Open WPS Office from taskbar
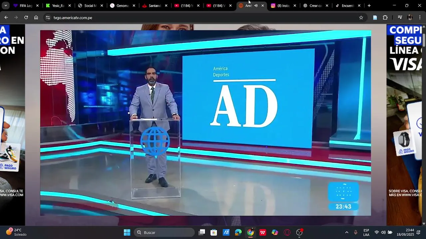Viewport: 426px width, 239px height. (263, 232)
